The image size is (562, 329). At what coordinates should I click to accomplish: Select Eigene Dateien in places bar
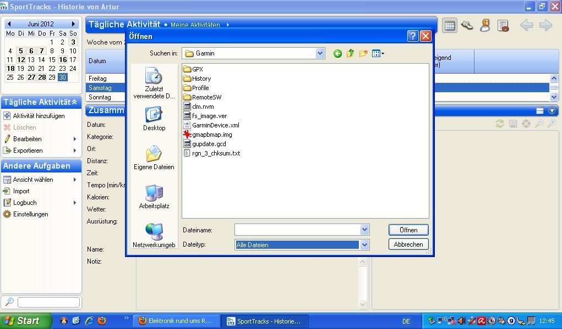click(154, 158)
